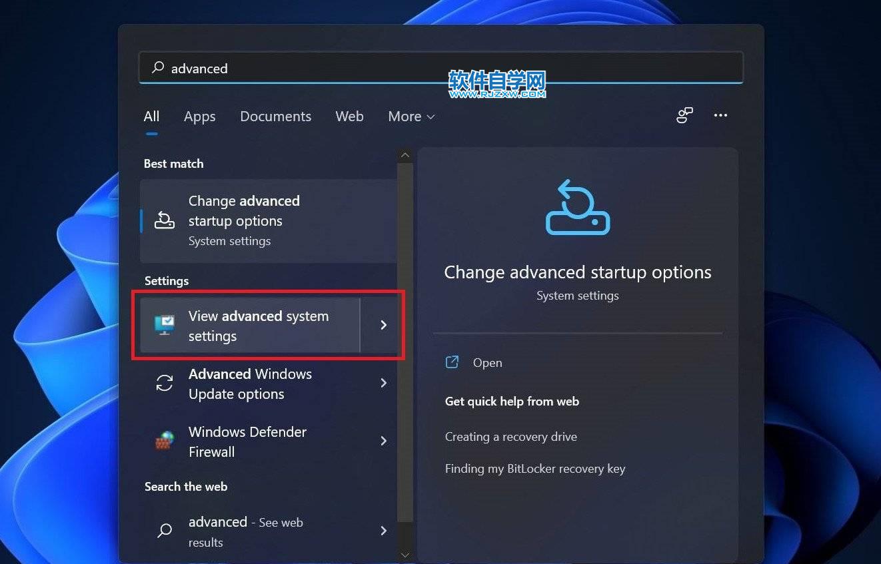Click the large recovery icon in the preview pane
This screenshot has width=881, height=564.
pyautogui.click(x=578, y=207)
